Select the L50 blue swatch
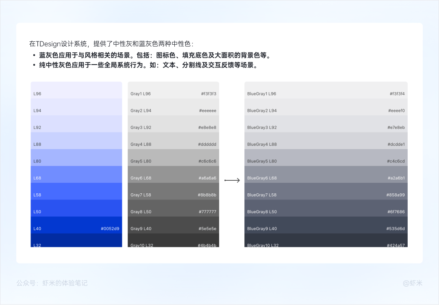Image resolution: width=439 pixels, height=305 pixels. [76, 208]
